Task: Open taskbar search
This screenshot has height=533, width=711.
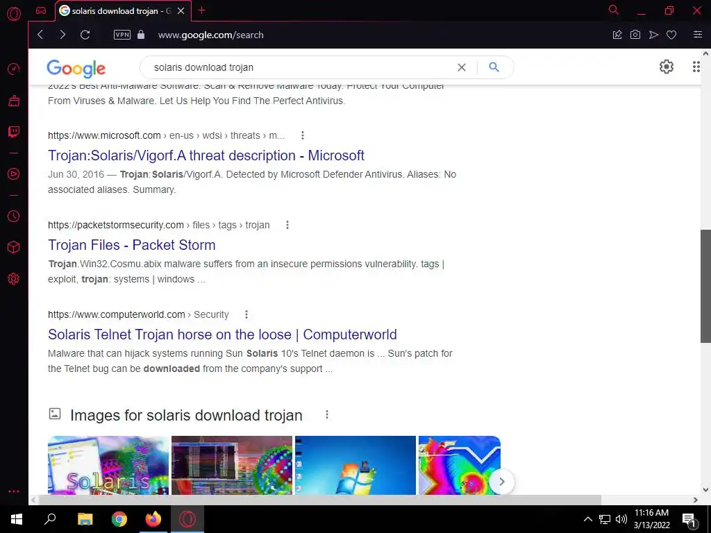Action: click(50, 519)
